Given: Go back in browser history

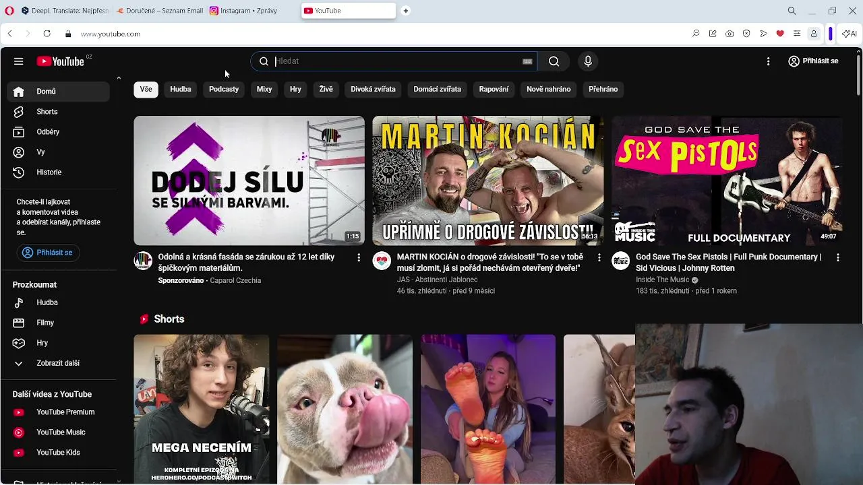Looking at the screenshot, I should pyautogui.click(x=10, y=34).
